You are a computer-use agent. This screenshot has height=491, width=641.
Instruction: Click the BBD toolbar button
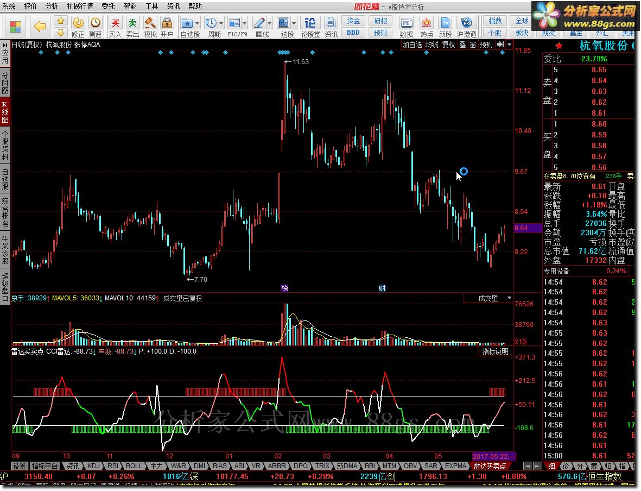(x=353, y=33)
